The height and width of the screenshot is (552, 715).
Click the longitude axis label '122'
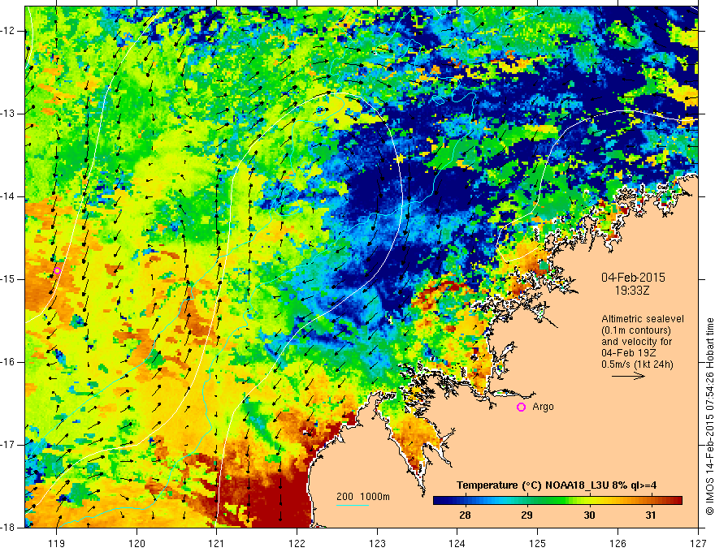tap(297, 543)
